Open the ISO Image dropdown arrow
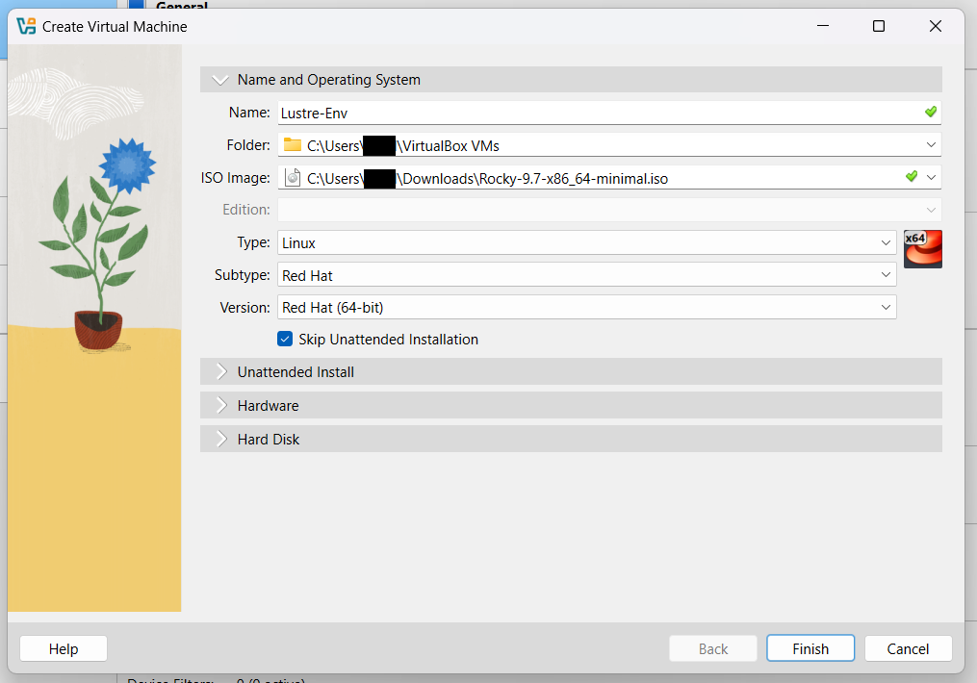Screen dimensions: 977x683 click(931, 178)
